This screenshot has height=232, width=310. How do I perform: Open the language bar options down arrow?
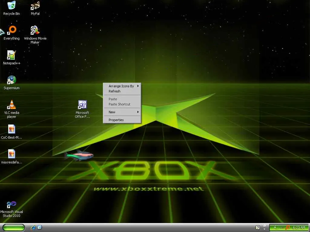[265, 229]
